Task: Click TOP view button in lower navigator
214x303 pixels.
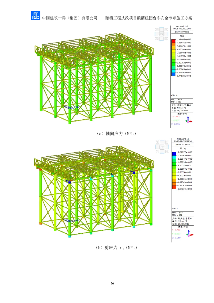Action: click(162, 147)
